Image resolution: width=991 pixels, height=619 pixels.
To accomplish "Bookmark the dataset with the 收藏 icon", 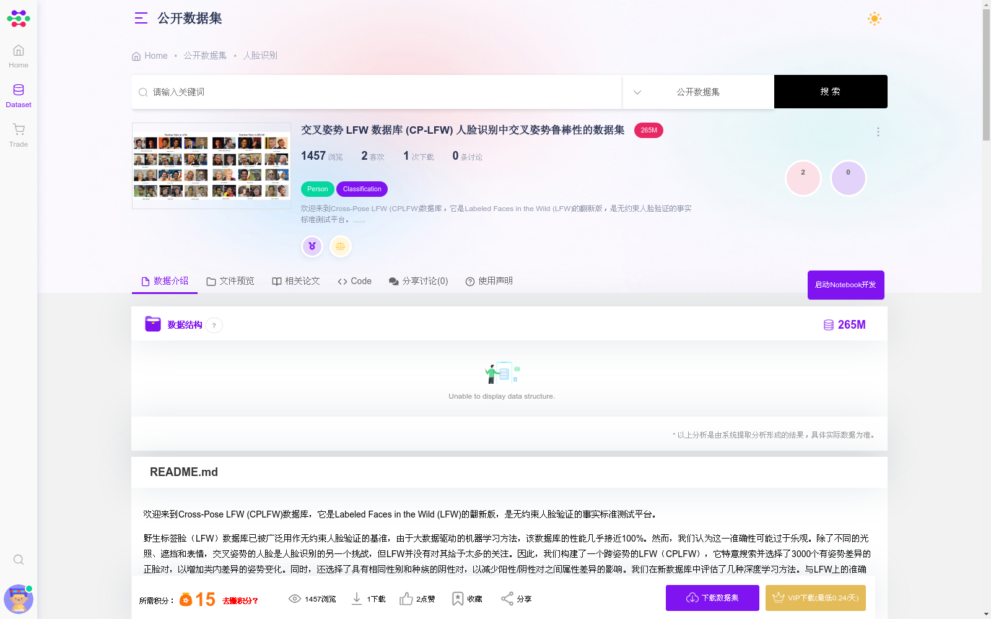I will pos(458,599).
